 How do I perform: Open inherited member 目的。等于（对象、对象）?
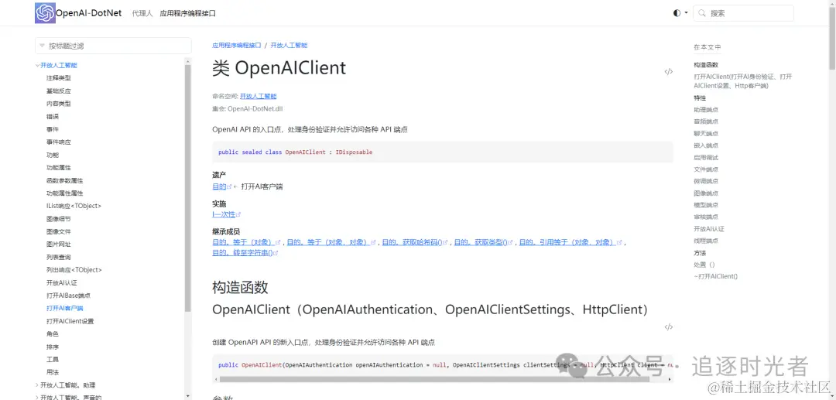pos(328,242)
